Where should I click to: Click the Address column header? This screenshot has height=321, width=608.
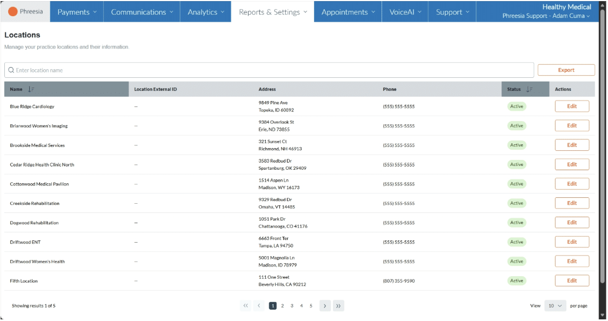coord(267,89)
